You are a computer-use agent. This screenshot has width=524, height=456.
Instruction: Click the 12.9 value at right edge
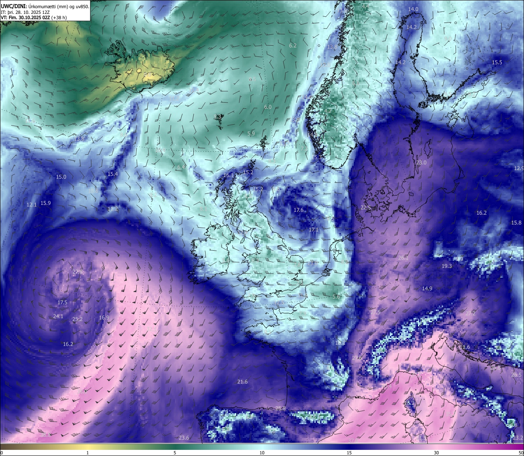pyautogui.click(x=519, y=168)
